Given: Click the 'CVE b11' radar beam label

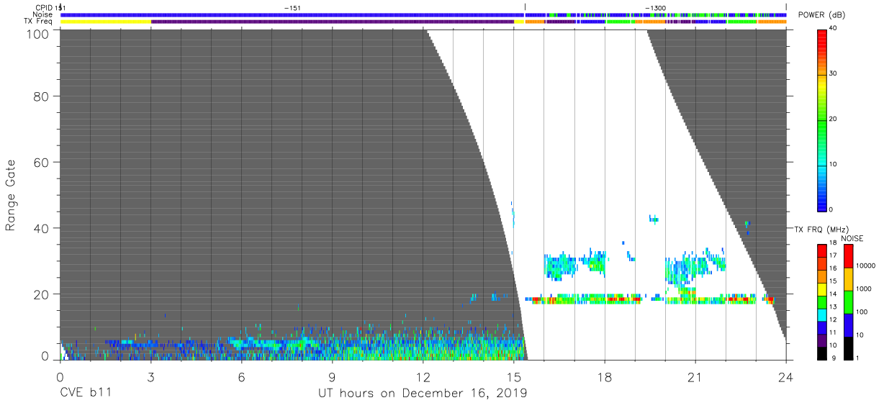Looking at the screenshot, I should coord(86,394).
